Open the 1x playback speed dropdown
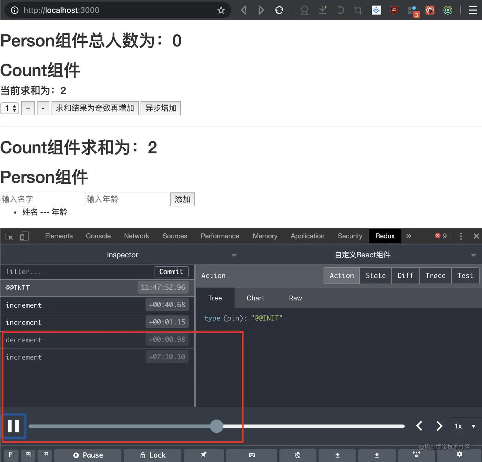This screenshot has width=482, height=462. [465, 426]
